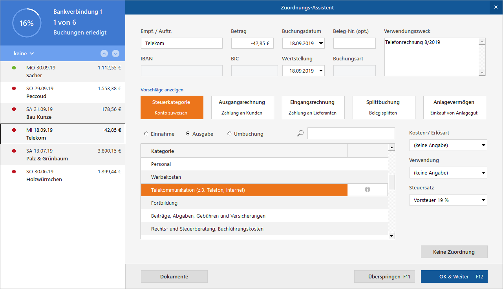Image resolution: width=503 pixels, height=289 pixels.
Task: Click the magnifying glass search icon
Action: (x=300, y=134)
